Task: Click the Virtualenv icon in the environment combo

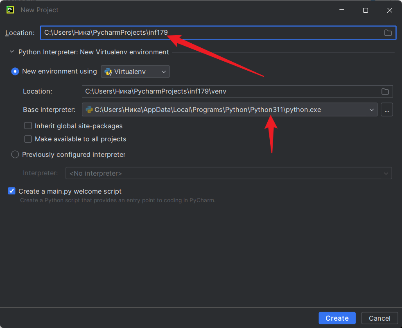Action: (108, 72)
